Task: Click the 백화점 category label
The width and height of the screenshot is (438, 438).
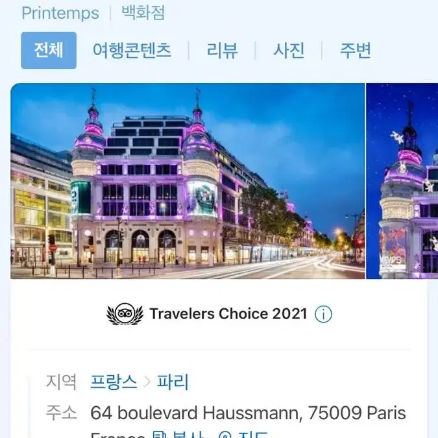Action: pyautogui.click(x=143, y=12)
